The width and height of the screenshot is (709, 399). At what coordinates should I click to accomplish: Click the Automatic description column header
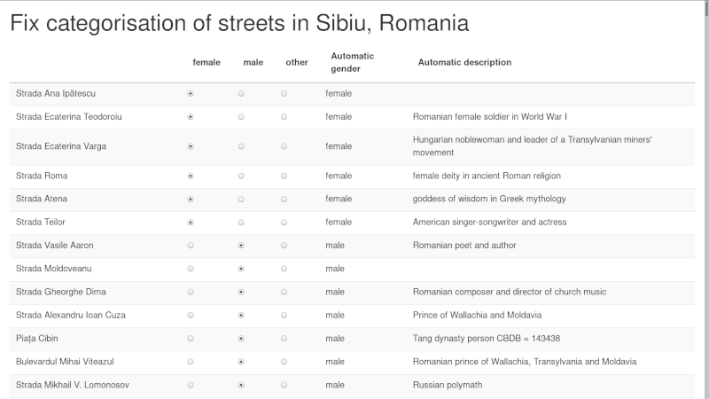(x=464, y=62)
